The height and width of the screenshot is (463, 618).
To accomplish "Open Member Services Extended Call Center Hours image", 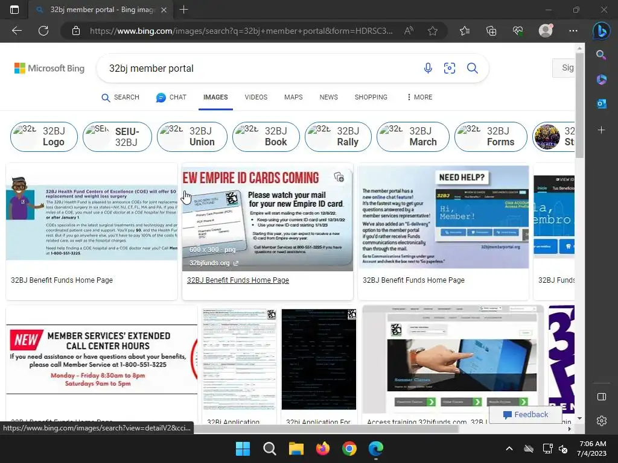I will (x=101, y=359).
